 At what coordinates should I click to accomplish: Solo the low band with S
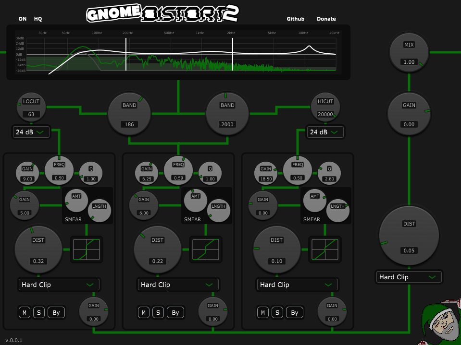coord(39,312)
